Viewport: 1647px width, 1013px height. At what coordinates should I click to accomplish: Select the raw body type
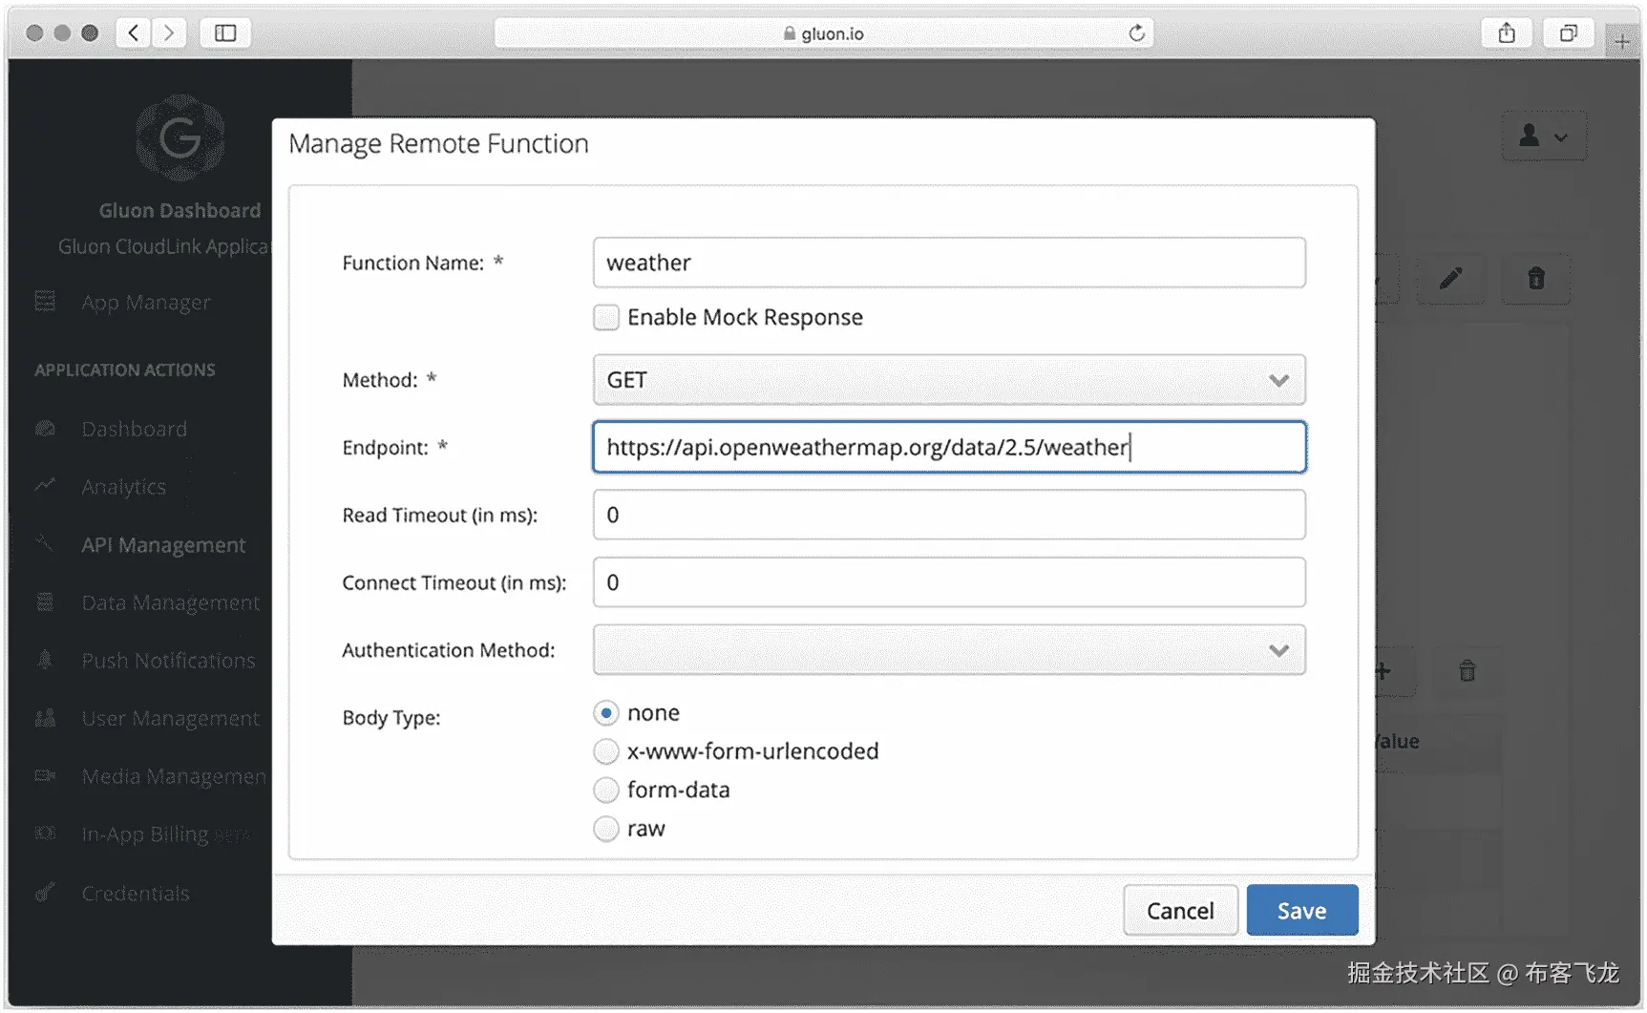[606, 829]
